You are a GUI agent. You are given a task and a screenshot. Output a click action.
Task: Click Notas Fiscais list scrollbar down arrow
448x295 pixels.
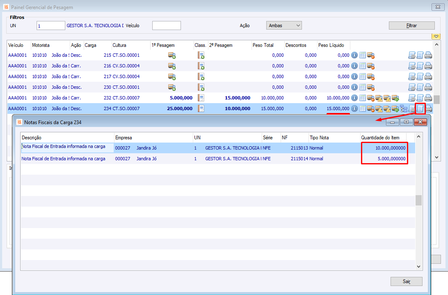(x=419, y=266)
